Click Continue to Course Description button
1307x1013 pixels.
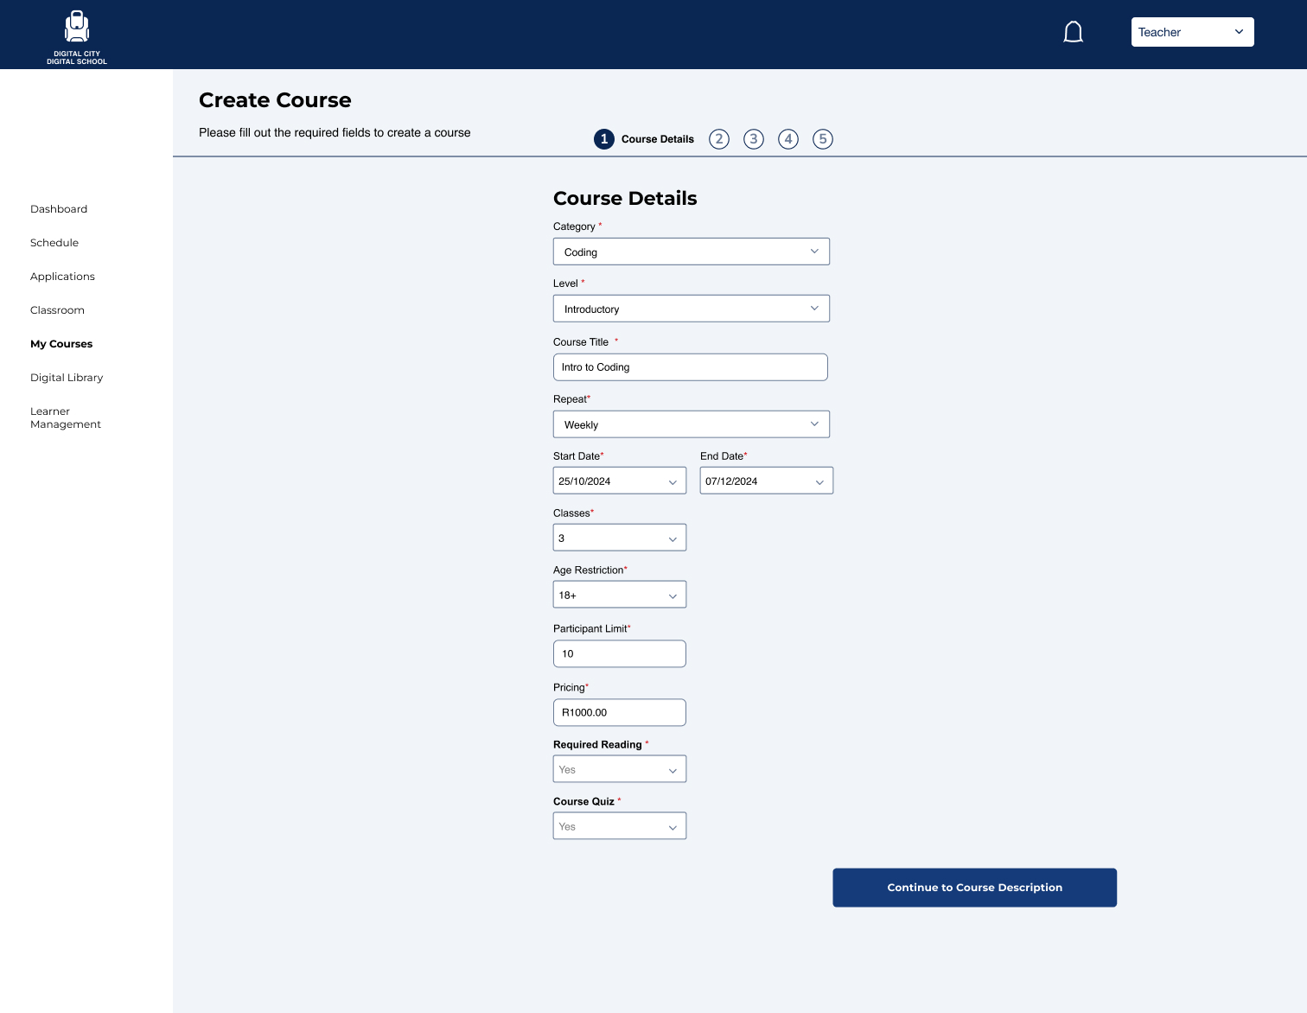tap(974, 888)
